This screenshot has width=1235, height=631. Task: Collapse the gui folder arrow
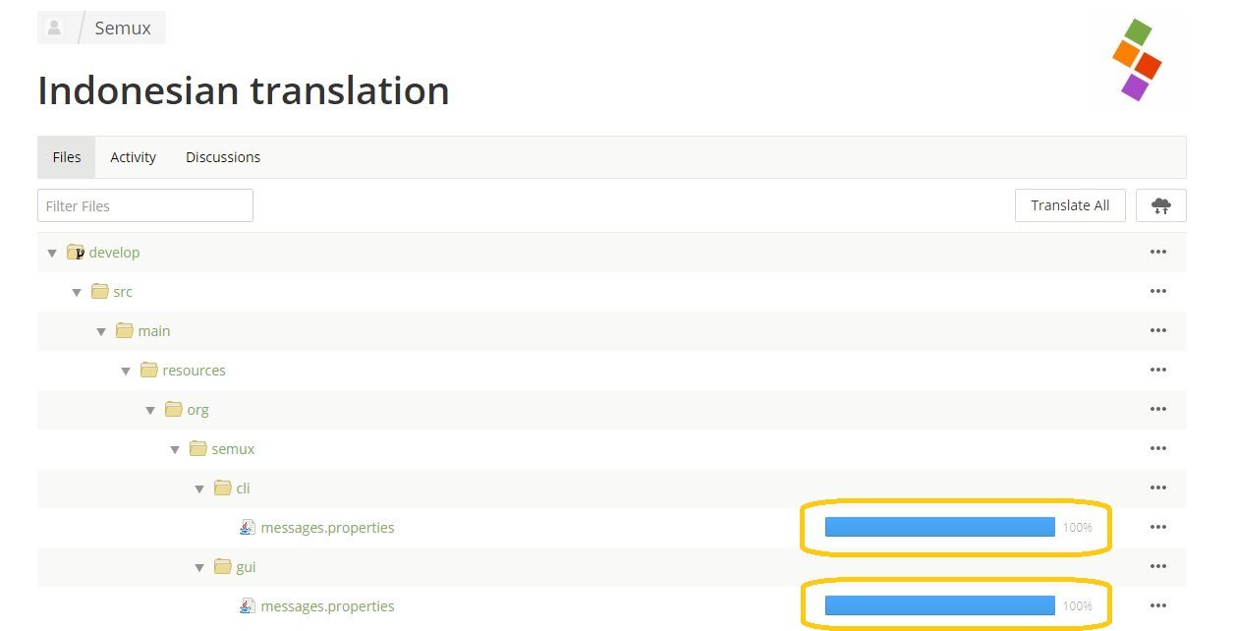tap(199, 568)
